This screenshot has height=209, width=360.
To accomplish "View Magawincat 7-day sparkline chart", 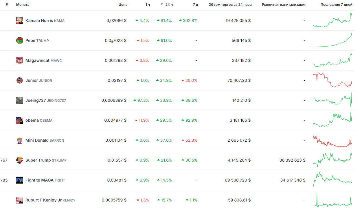I will click(x=333, y=60).
